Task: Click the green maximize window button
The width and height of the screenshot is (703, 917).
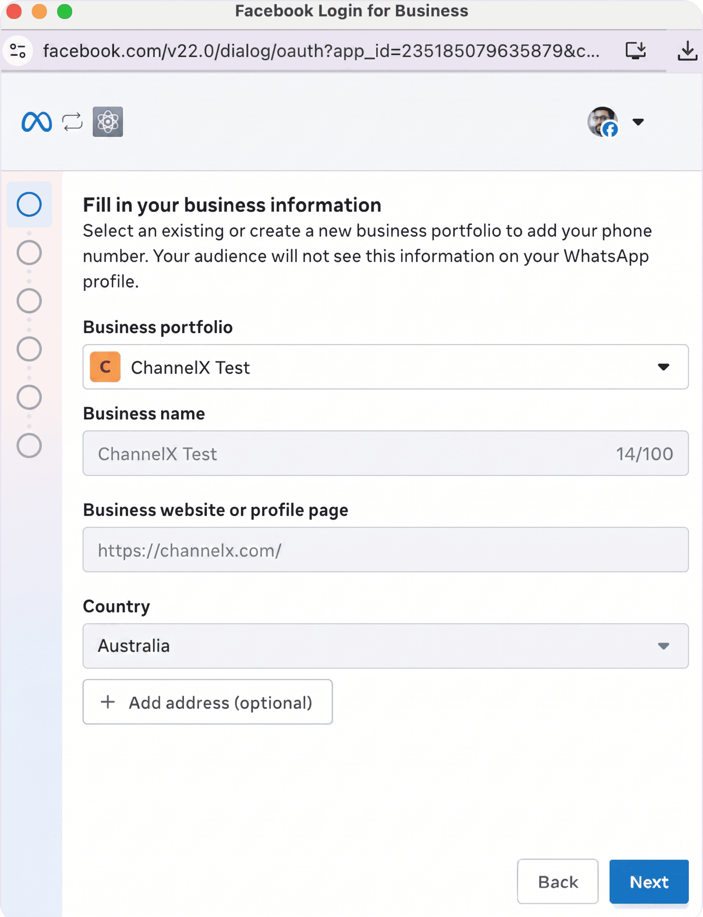Action: point(64,11)
